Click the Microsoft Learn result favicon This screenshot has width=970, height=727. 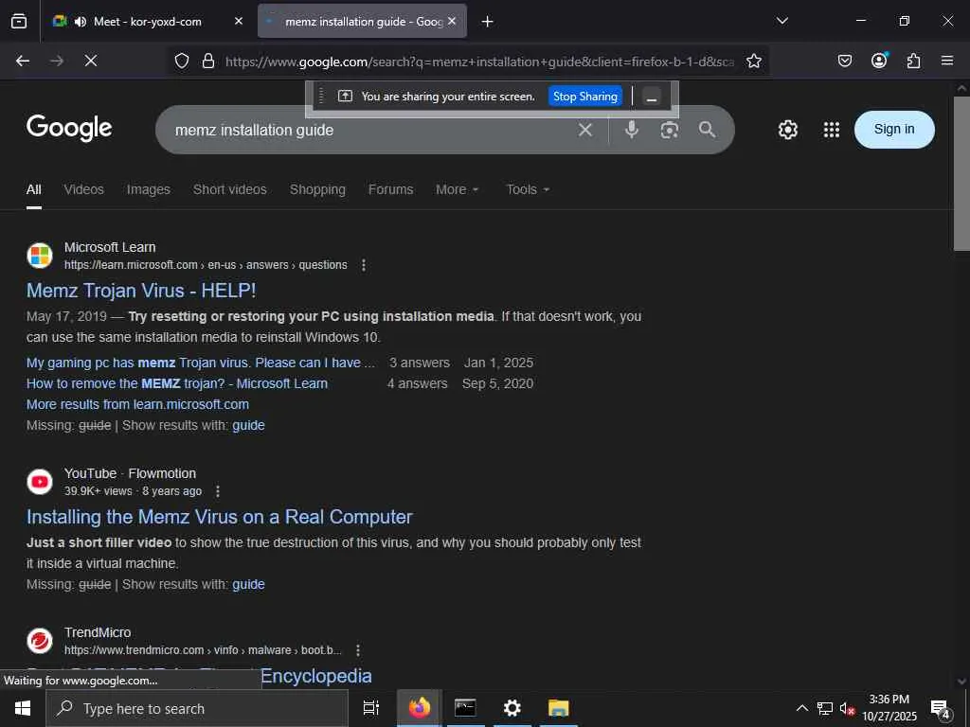click(x=40, y=256)
